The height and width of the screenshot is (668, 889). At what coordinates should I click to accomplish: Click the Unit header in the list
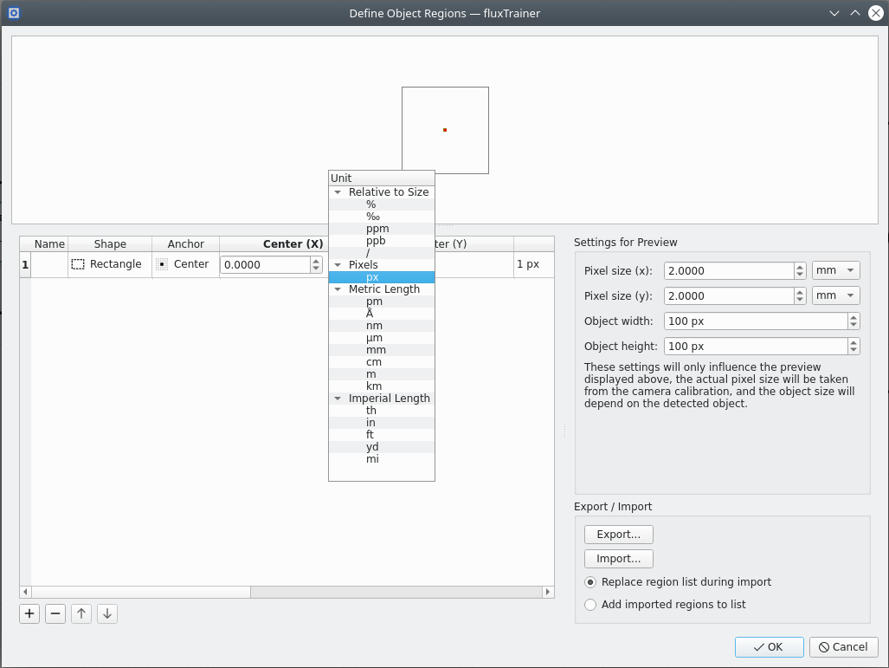pyautogui.click(x=382, y=178)
